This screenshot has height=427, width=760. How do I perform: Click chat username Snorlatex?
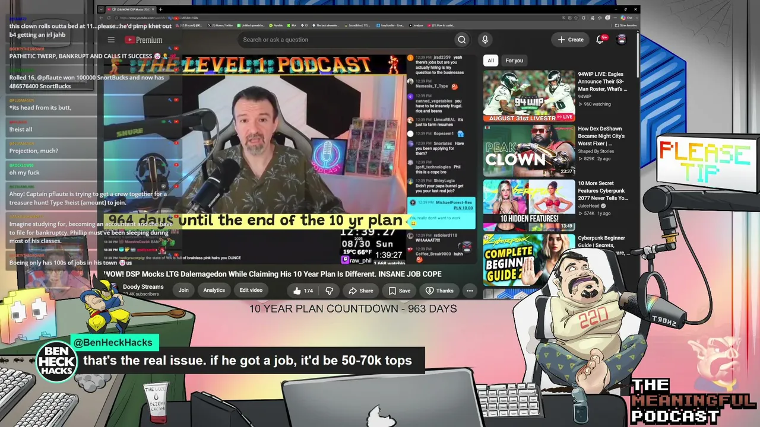click(x=444, y=143)
